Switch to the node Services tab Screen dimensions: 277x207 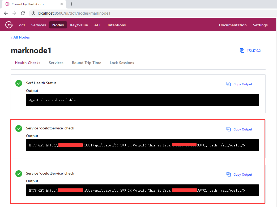pyautogui.click(x=56, y=63)
